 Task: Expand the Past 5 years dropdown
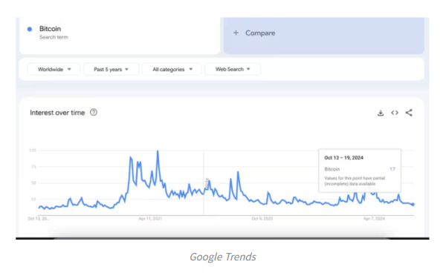[111, 69]
